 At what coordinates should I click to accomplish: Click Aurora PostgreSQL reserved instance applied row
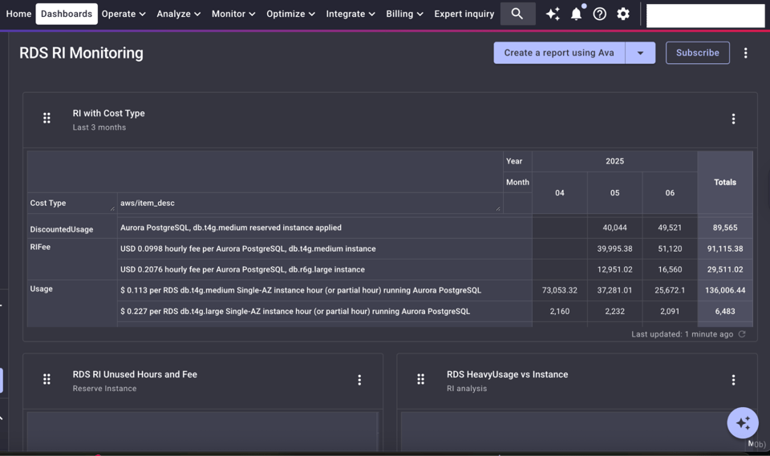(x=324, y=228)
